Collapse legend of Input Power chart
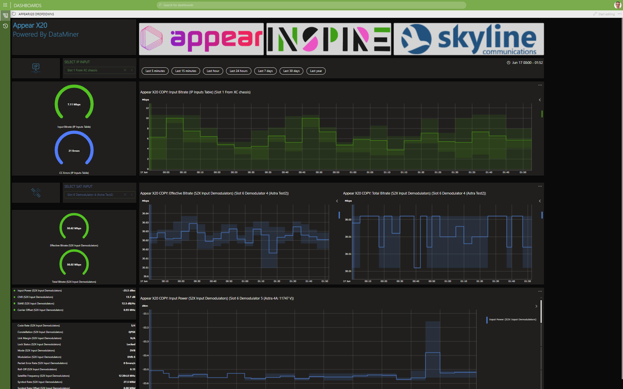 [536, 306]
